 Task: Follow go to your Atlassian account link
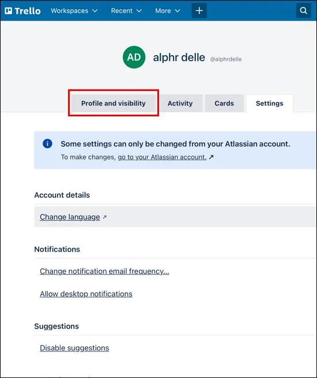[162, 157]
